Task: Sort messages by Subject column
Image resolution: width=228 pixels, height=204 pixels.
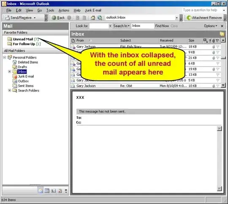Action: coord(139,40)
